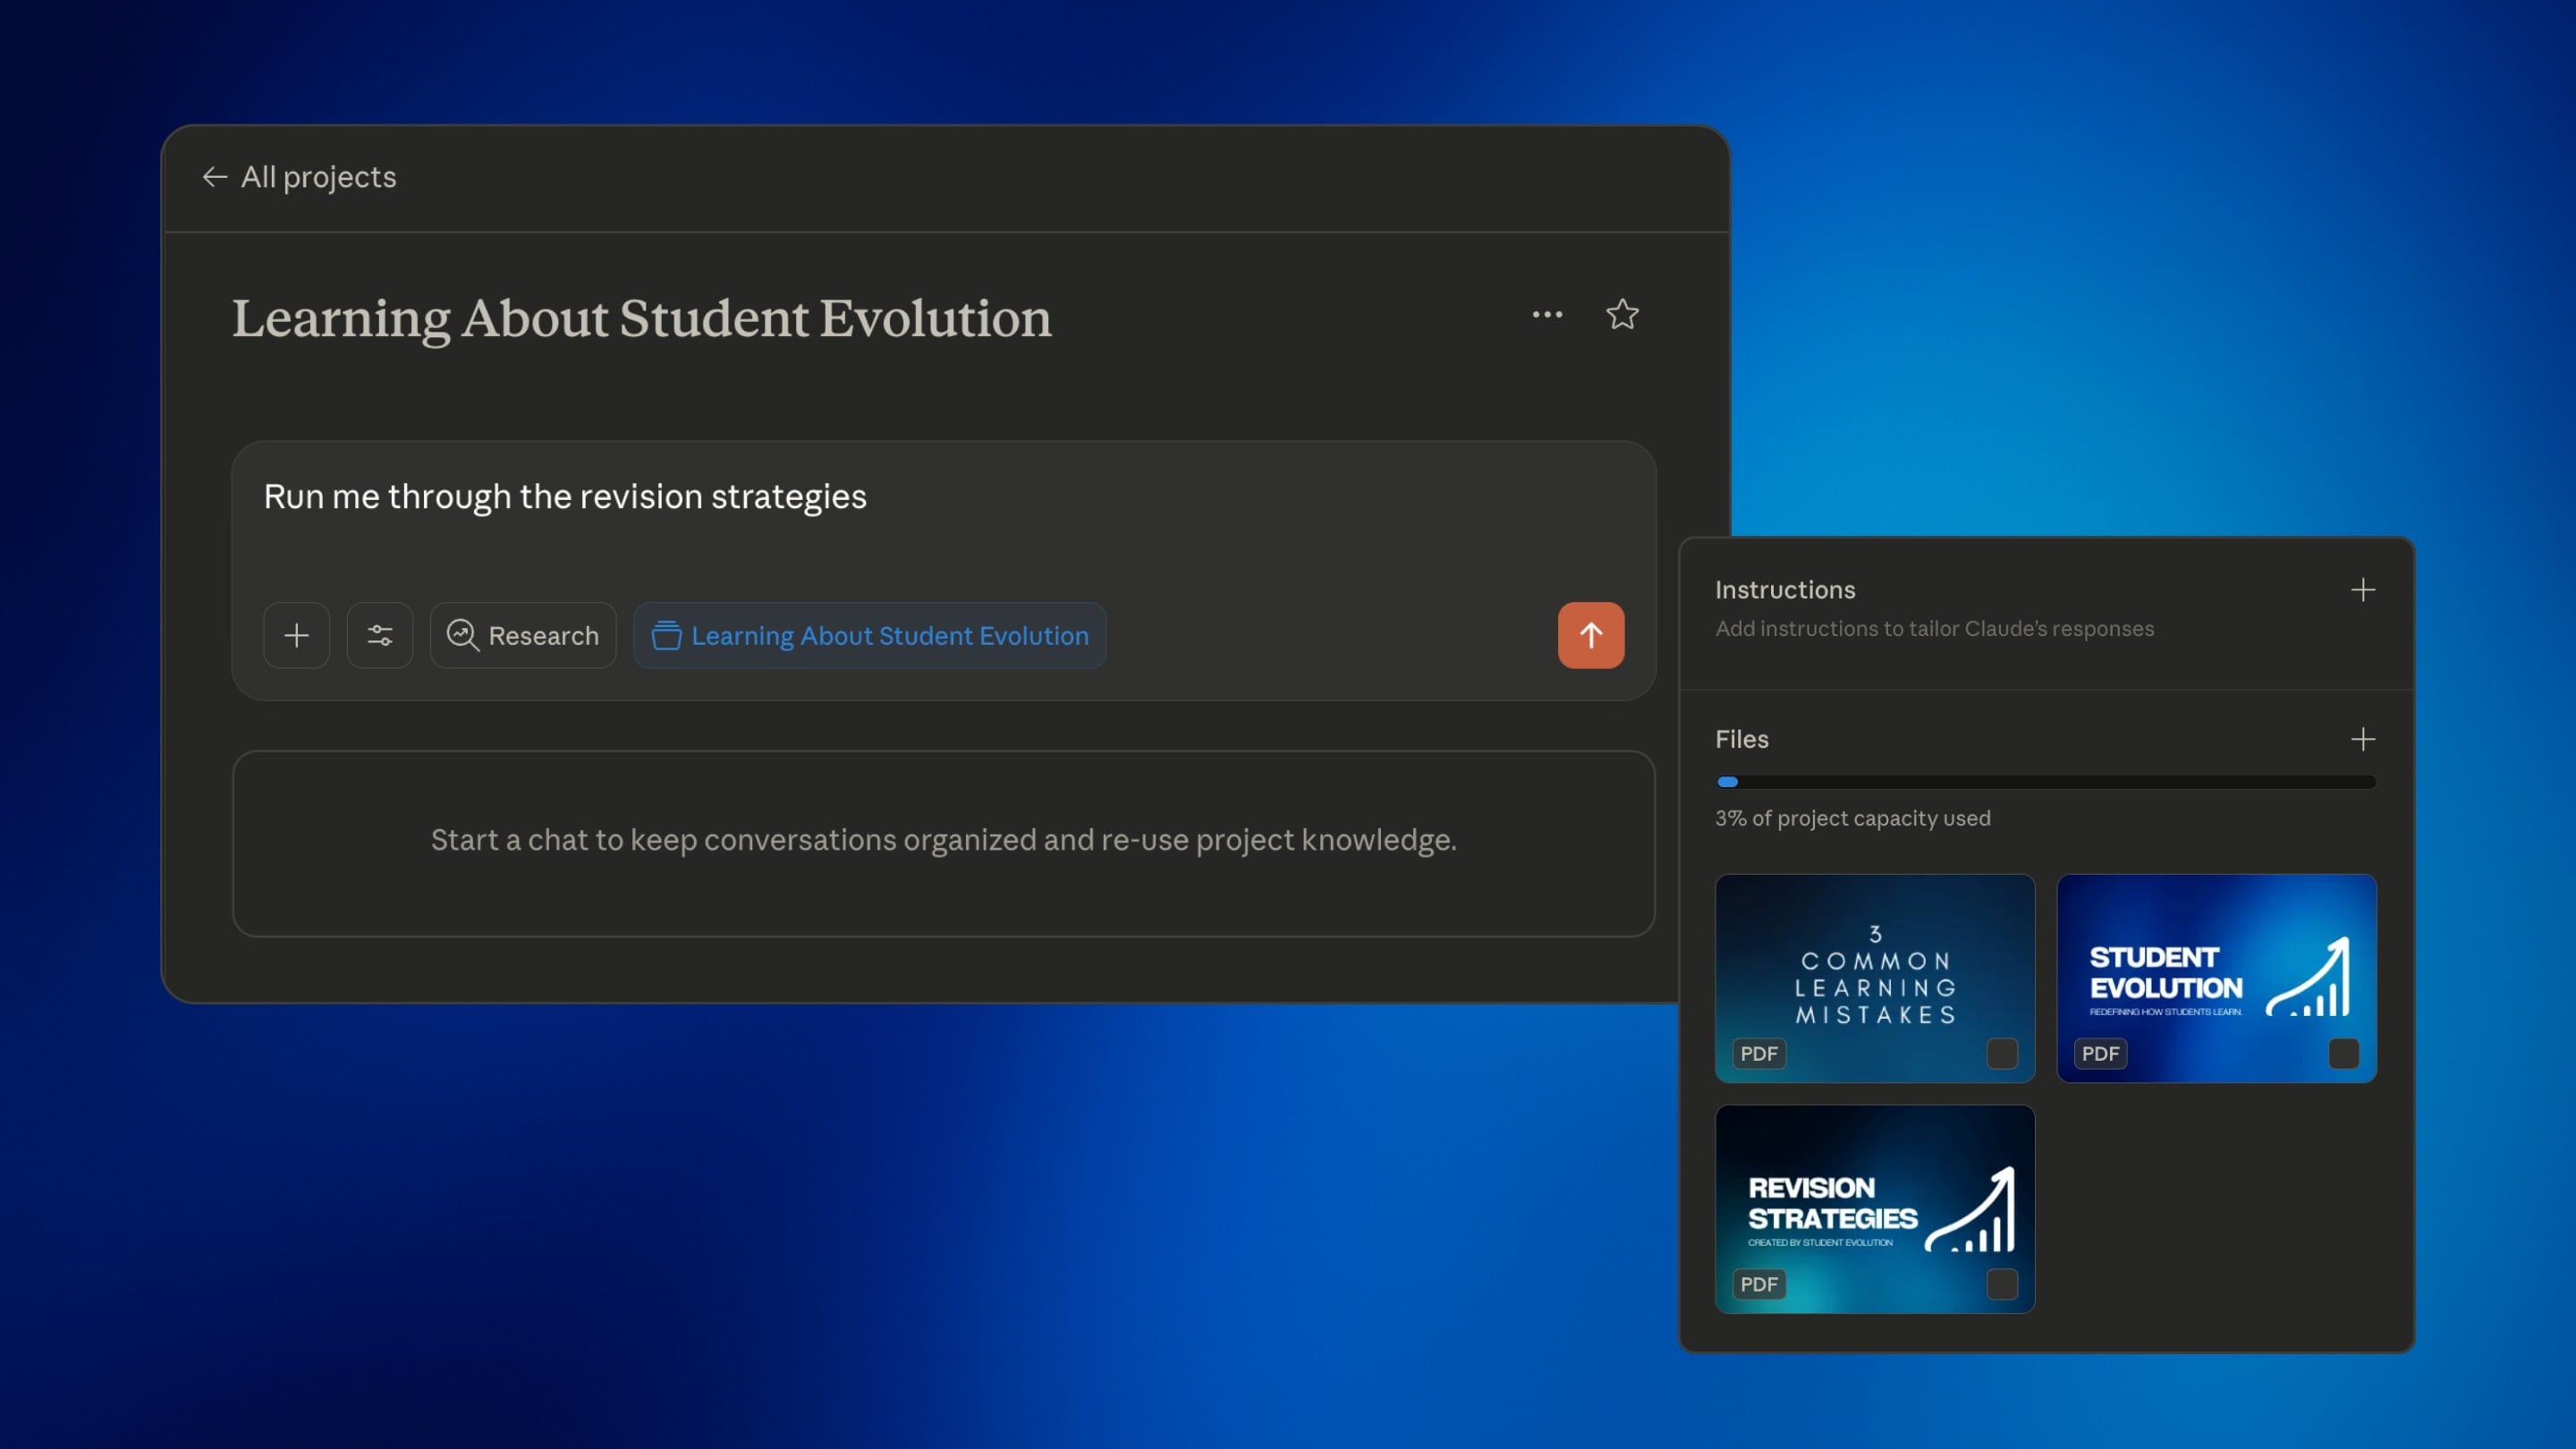Image resolution: width=2576 pixels, height=1449 pixels.
Task: Click the plus attachment button in chat box
Action: point(296,635)
